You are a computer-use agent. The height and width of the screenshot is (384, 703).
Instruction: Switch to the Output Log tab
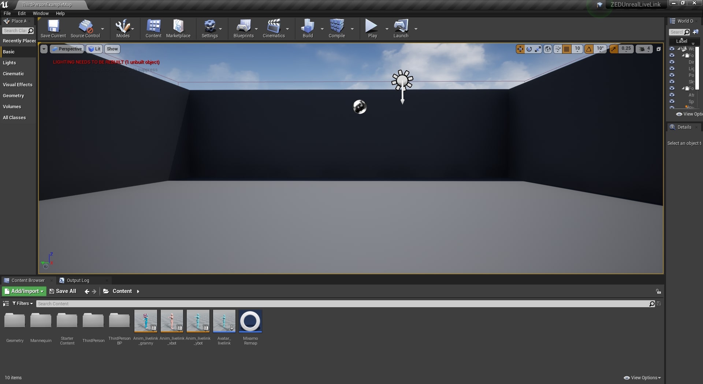[x=78, y=281]
